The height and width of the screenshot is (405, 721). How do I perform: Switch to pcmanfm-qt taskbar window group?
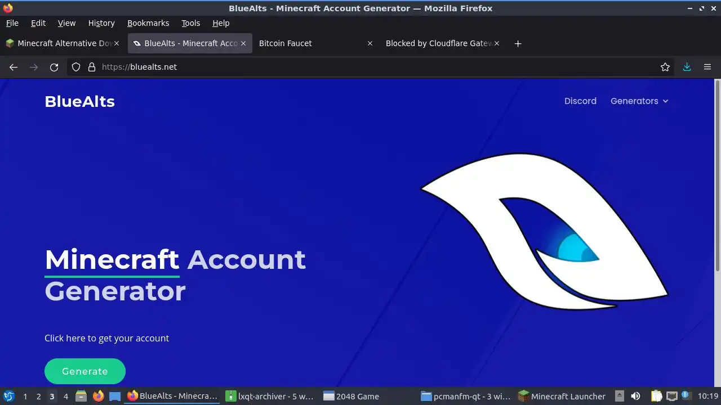click(467, 397)
